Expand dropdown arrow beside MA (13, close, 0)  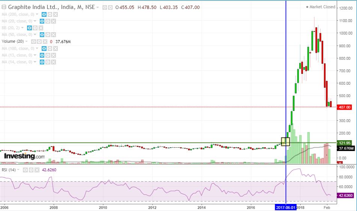tap(35, 55)
